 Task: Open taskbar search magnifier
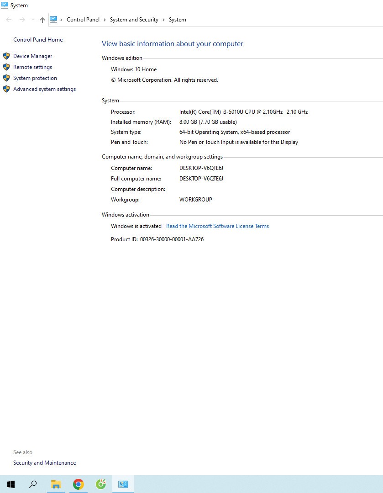(x=33, y=484)
